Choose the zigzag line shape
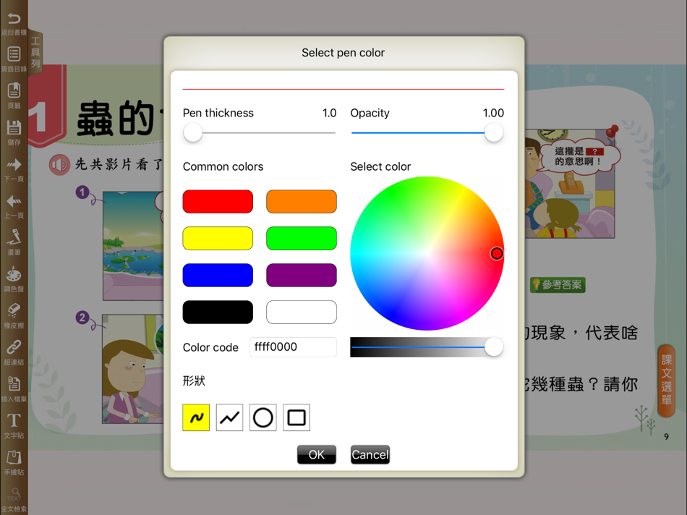The width and height of the screenshot is (687, 515). (x=229, y=417)
